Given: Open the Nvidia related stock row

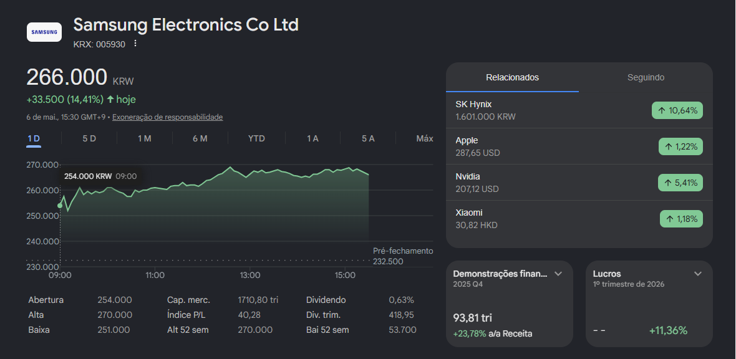Looking at the screenshot, I should click(x=579, y=183).
